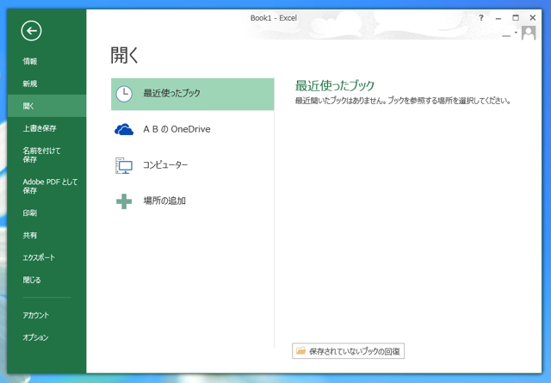Viewport: 551px width, 383px height.
Task: Select Adobe PDF として保存
Action: [x=46, y=186]
